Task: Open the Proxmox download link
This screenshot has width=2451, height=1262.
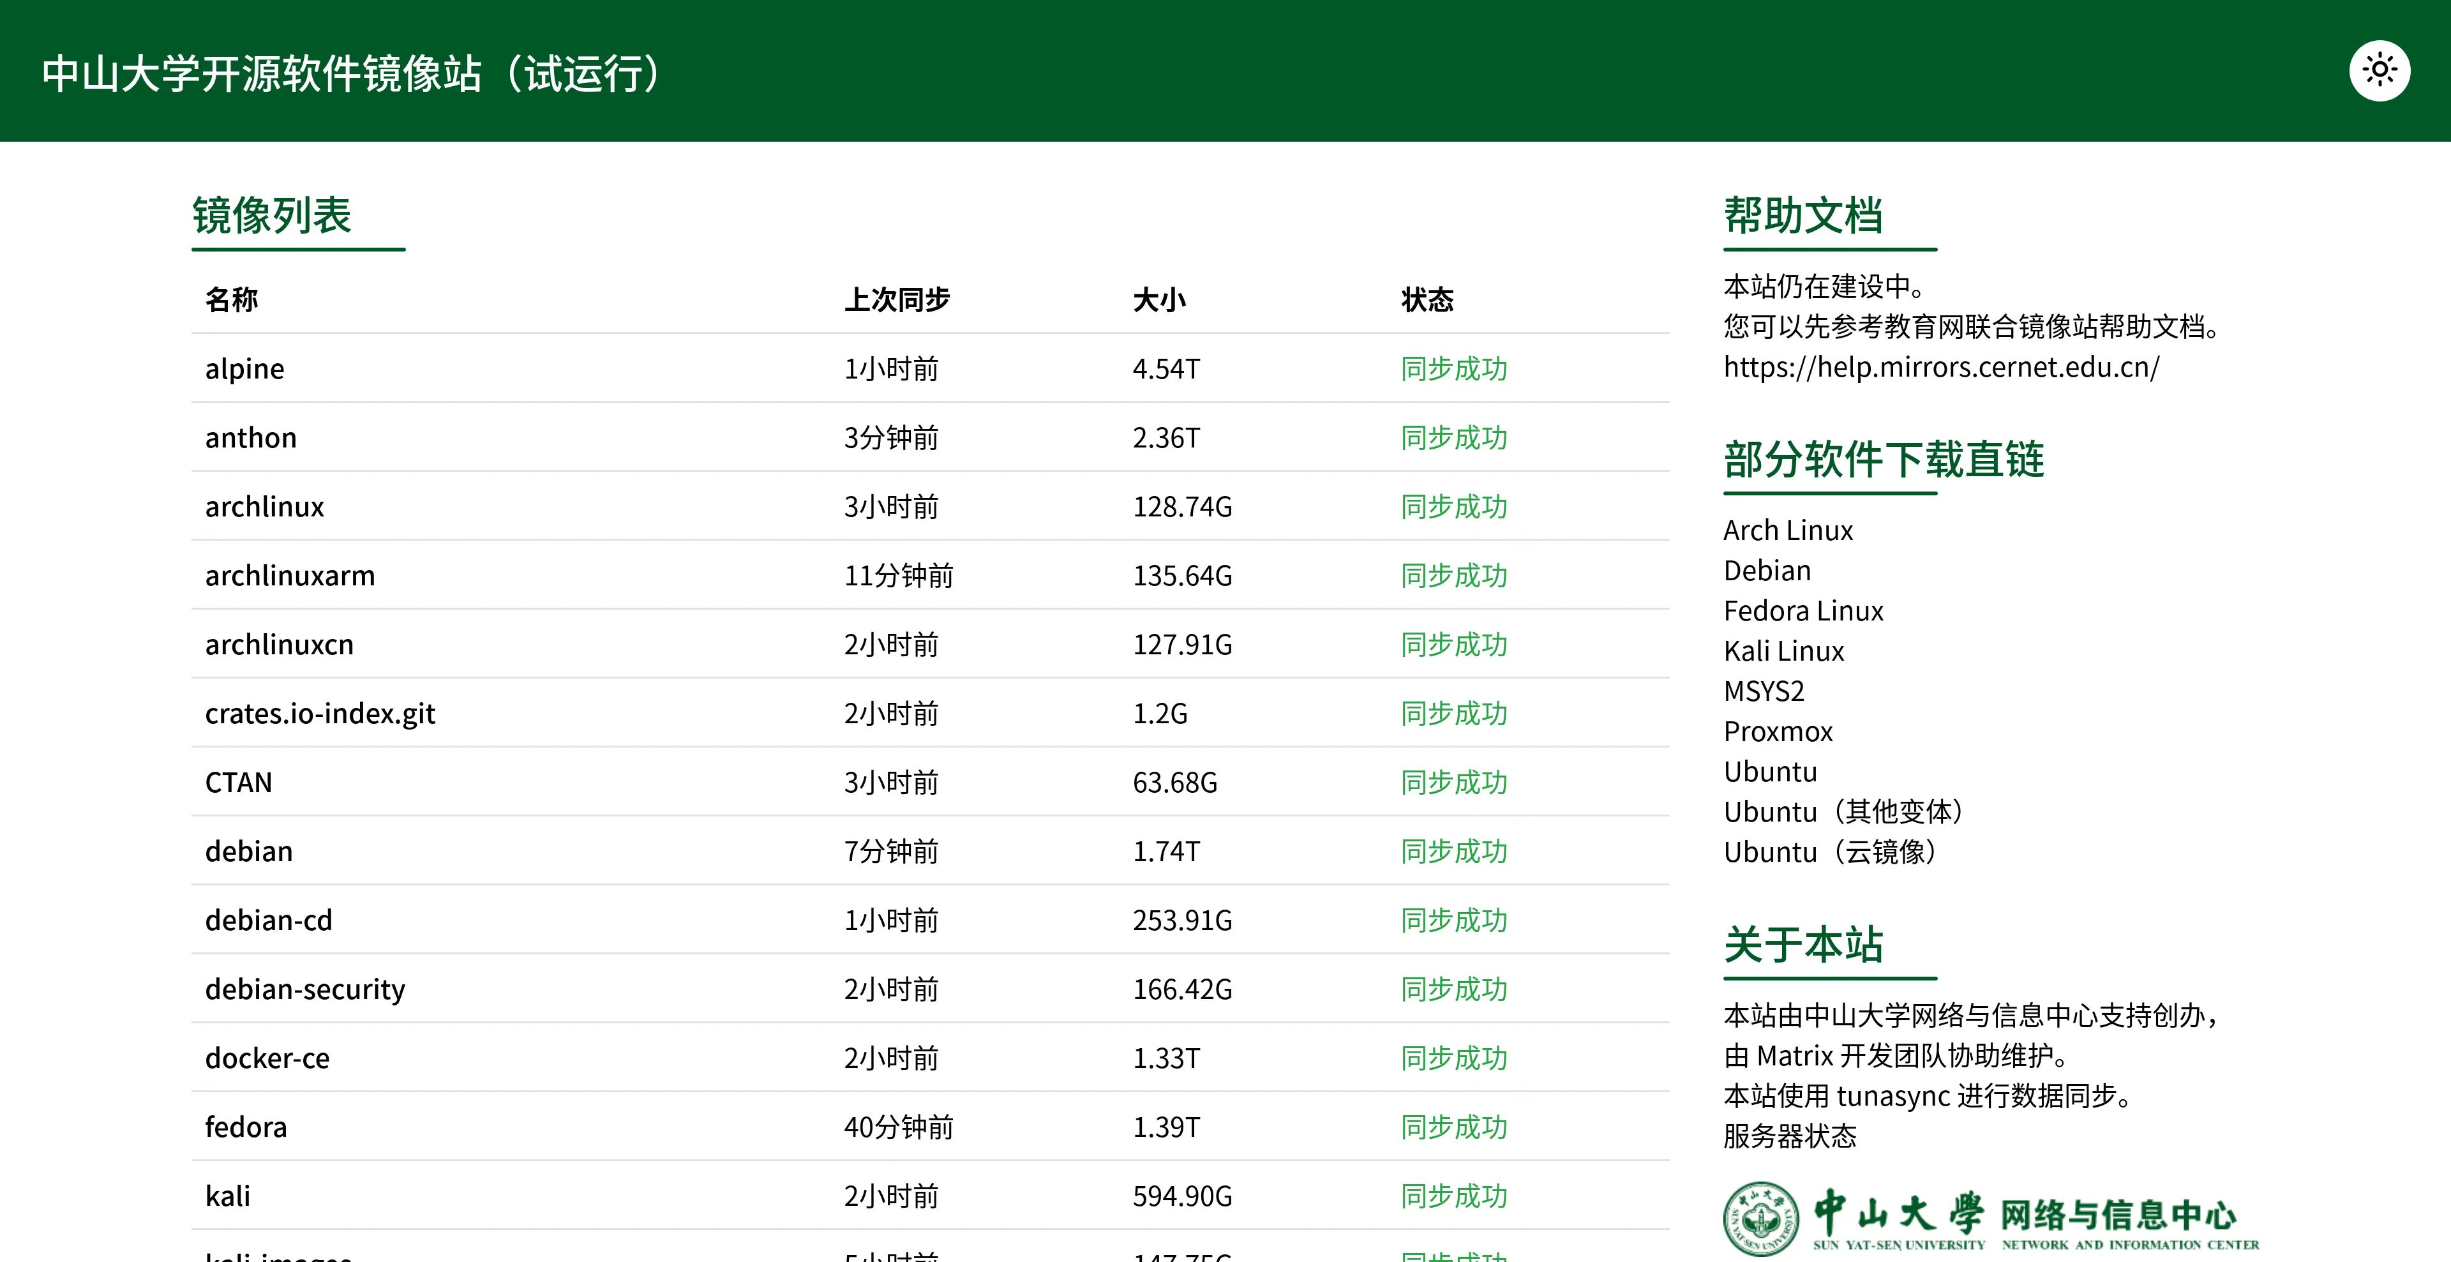Action: pyautogui.click(x=1778, y=731)
